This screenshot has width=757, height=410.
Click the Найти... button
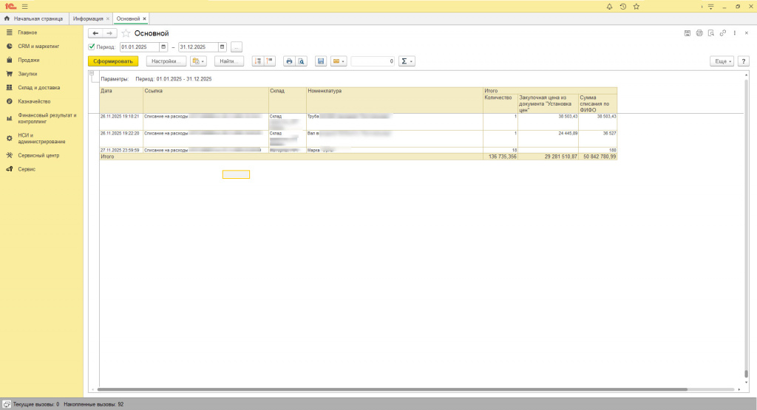(229, 61)
